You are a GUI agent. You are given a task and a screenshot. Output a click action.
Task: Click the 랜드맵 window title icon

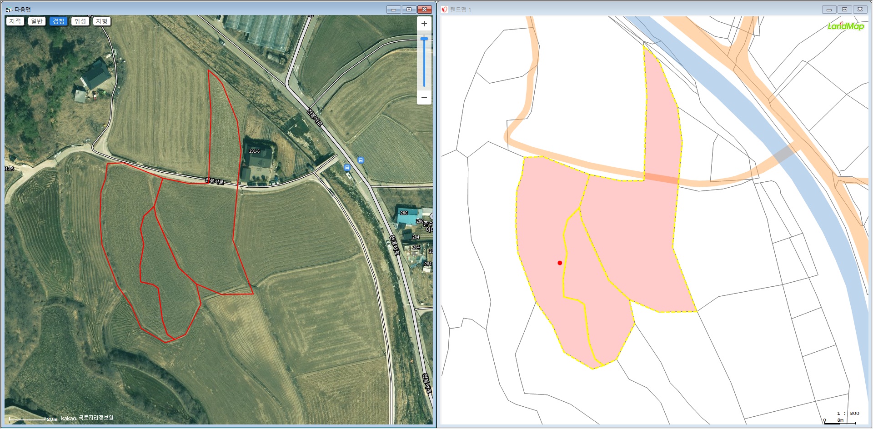(x=444, y=10)
